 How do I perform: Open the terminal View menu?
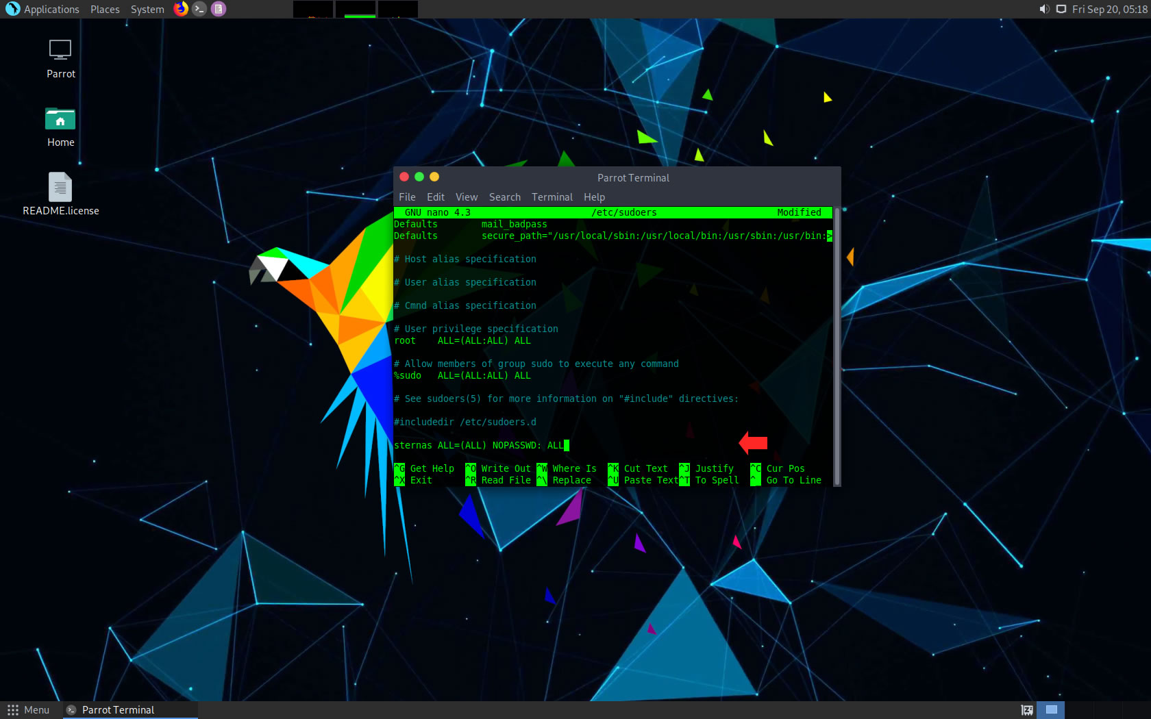coord(467,197)
